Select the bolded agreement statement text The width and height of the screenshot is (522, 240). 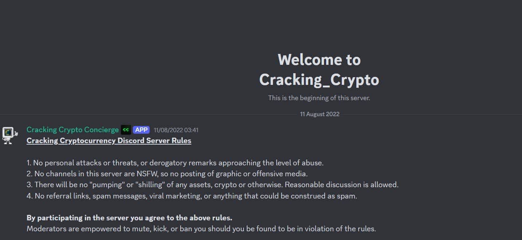129,217
